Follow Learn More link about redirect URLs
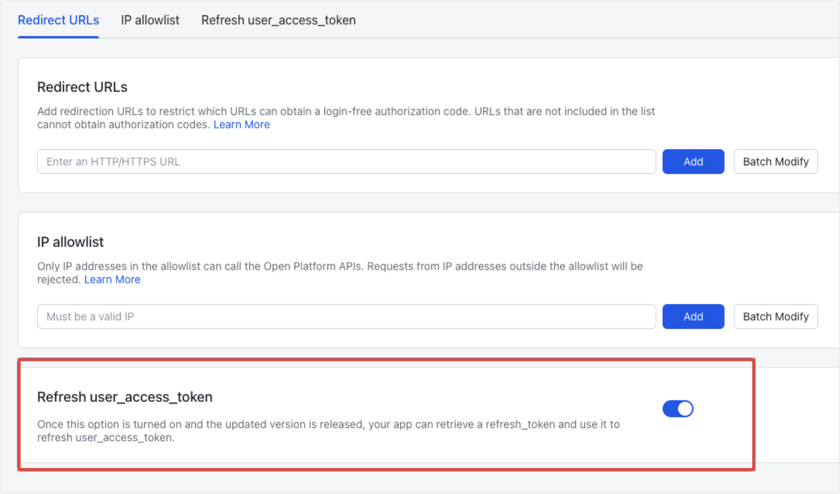 (x=241, y=125)
